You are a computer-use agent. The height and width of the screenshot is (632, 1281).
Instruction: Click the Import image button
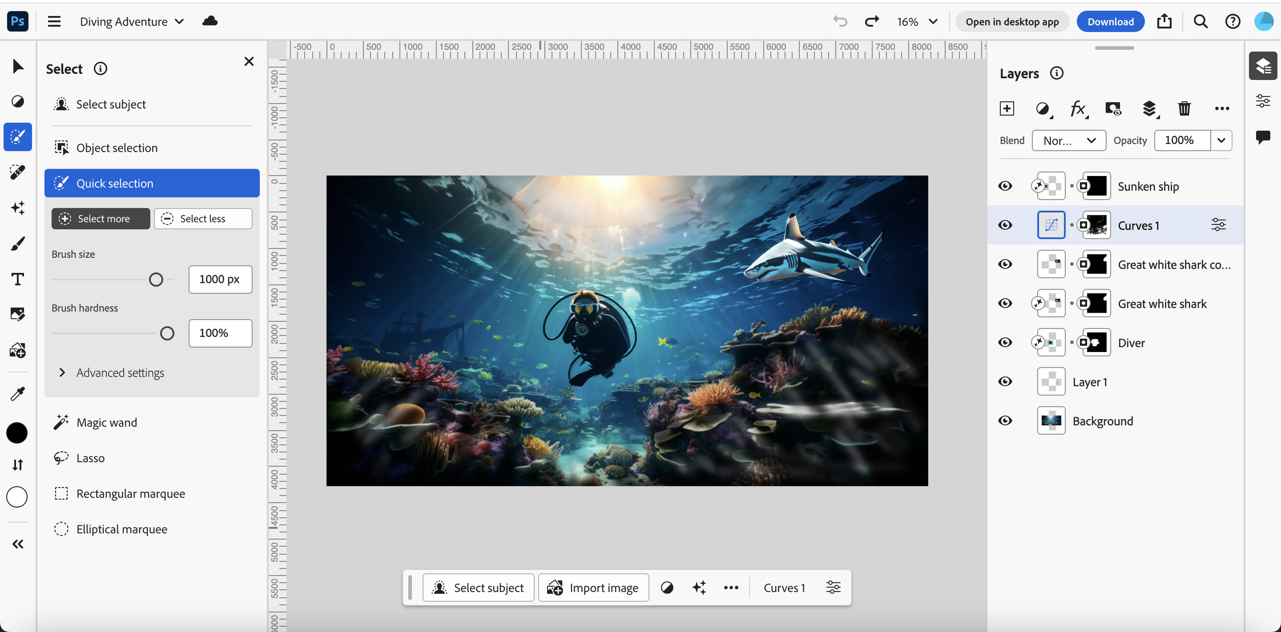(594, 588)
